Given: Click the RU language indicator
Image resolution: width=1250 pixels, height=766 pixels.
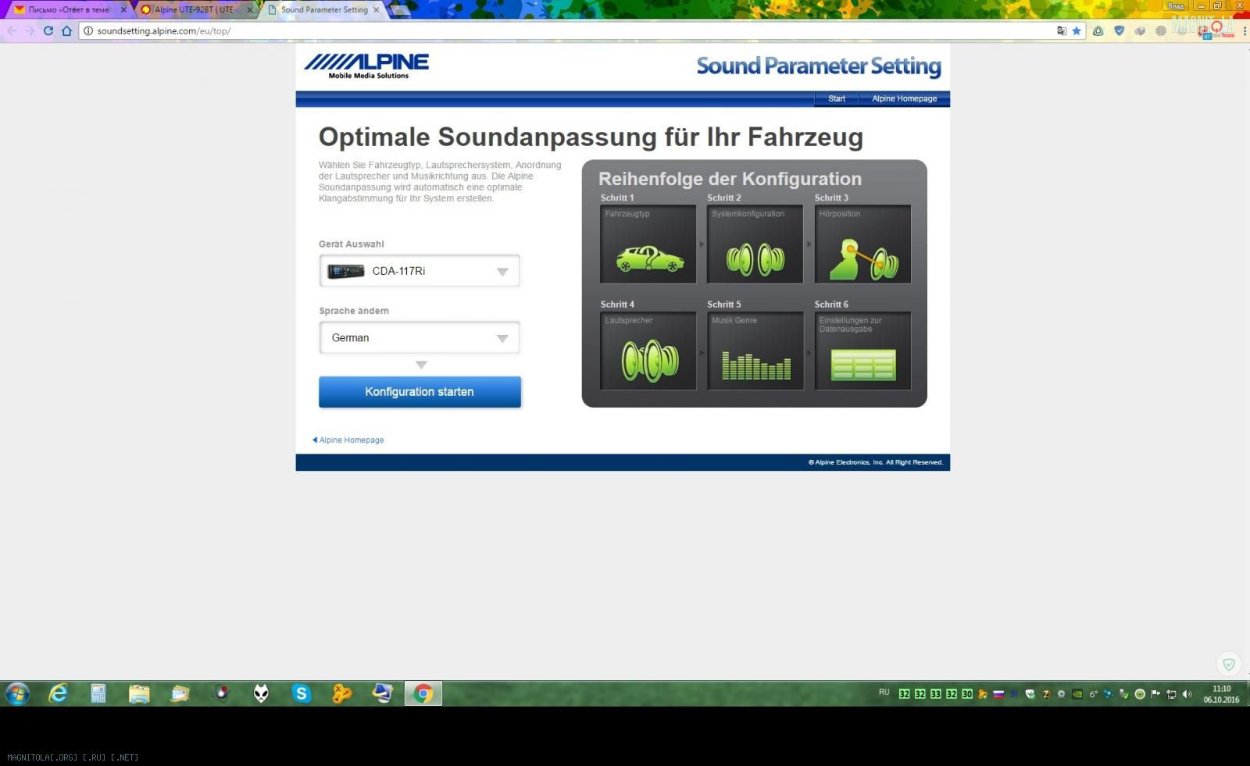Looking at the screenshot, I should (884, 692).
